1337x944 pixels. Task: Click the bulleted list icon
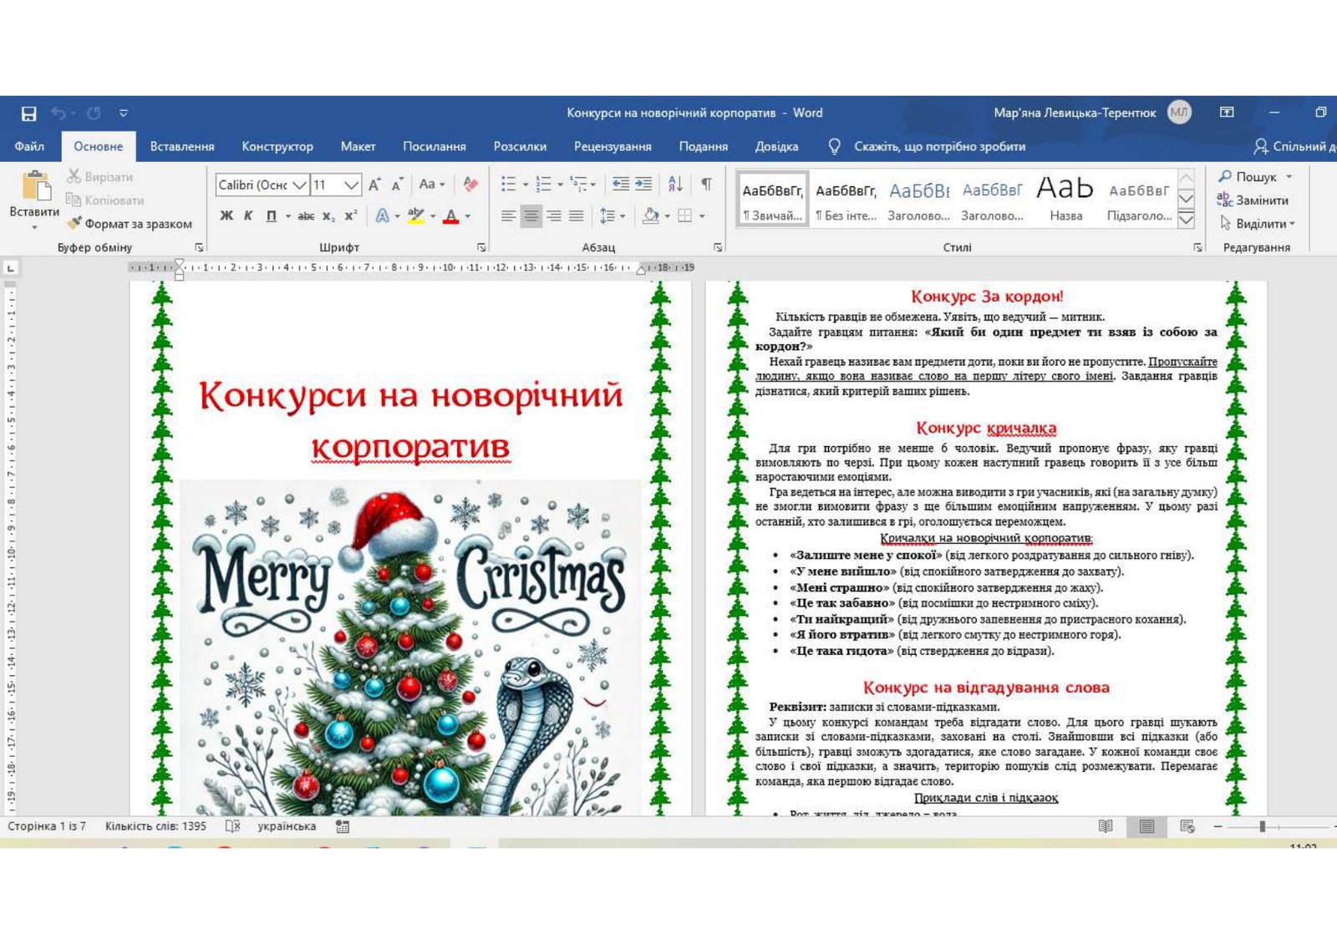(x=508, y=185)
